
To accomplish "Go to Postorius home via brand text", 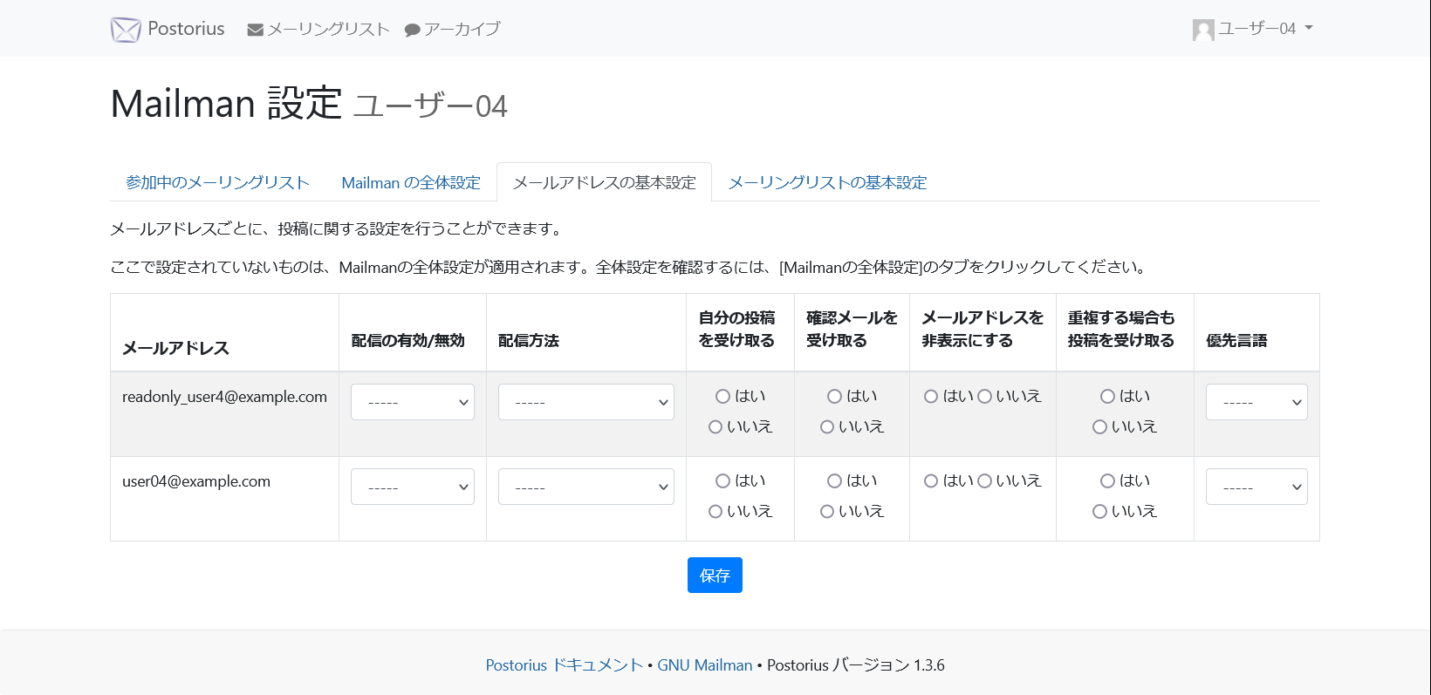I will coord(186,29).
